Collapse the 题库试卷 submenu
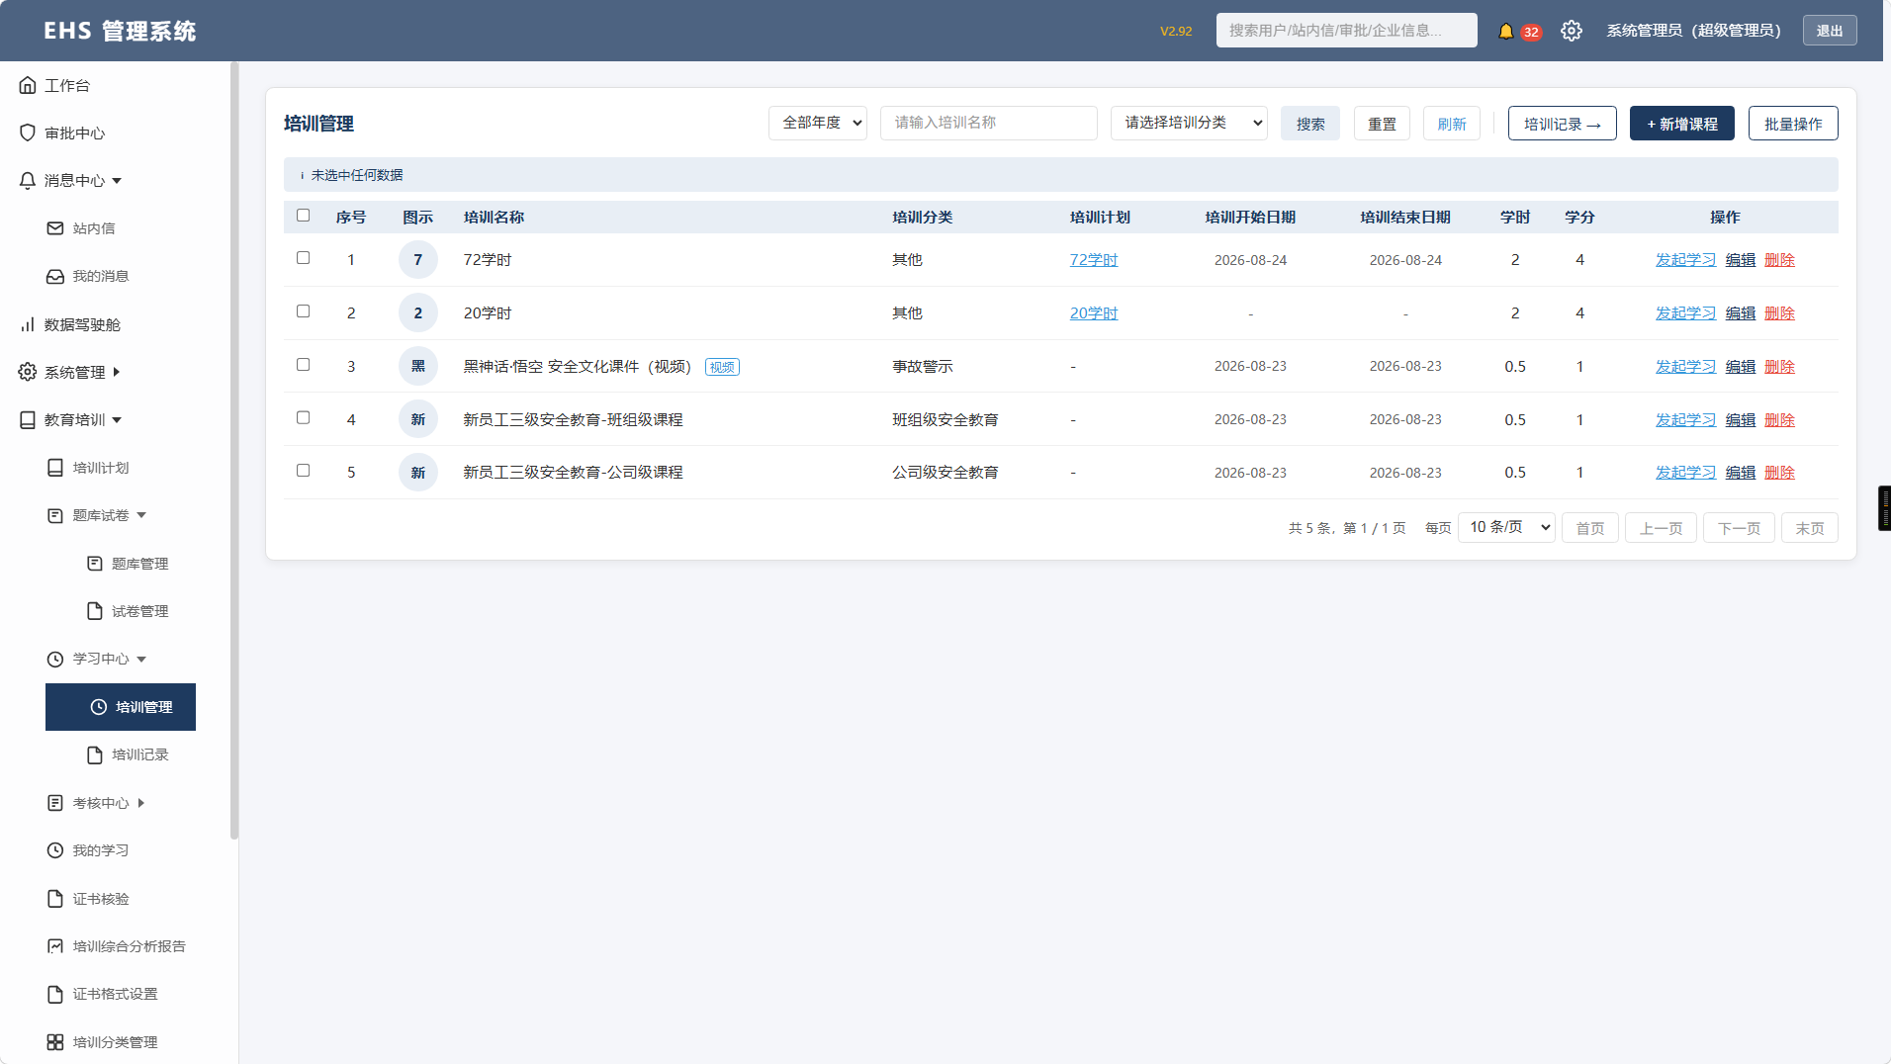Viewport: 1891px width, 1064px height. click(x=141, y=515)
